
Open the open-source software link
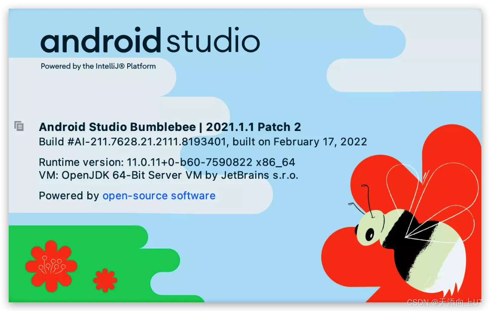click(x=159, y=196)
